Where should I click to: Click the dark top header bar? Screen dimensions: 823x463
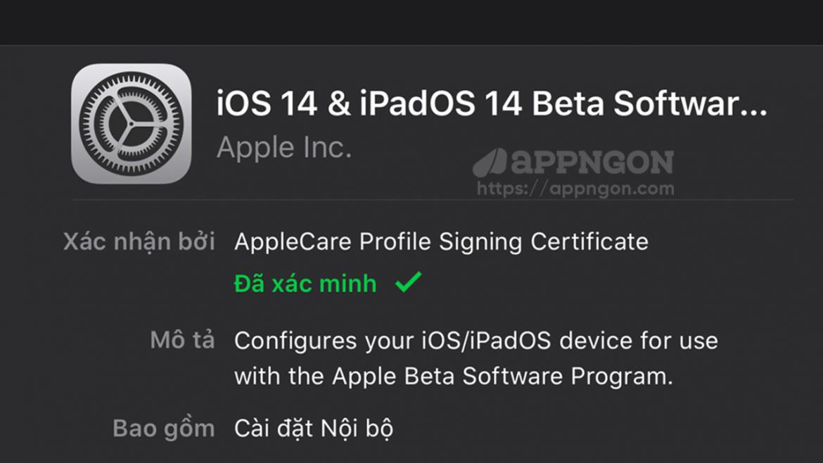tap(412, 21)
